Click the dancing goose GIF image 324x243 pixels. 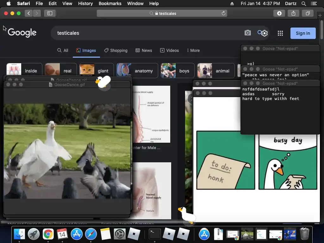click(67, 151)
